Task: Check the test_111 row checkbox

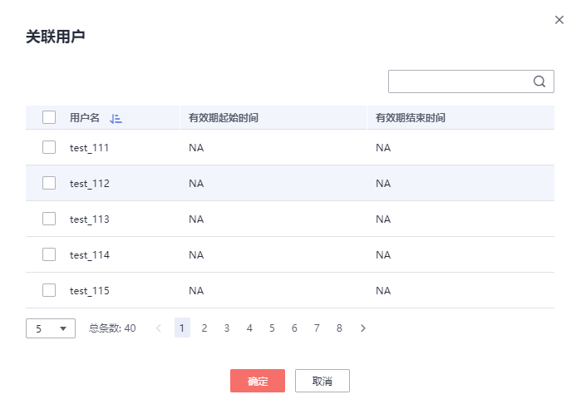Action: (49, 147)
